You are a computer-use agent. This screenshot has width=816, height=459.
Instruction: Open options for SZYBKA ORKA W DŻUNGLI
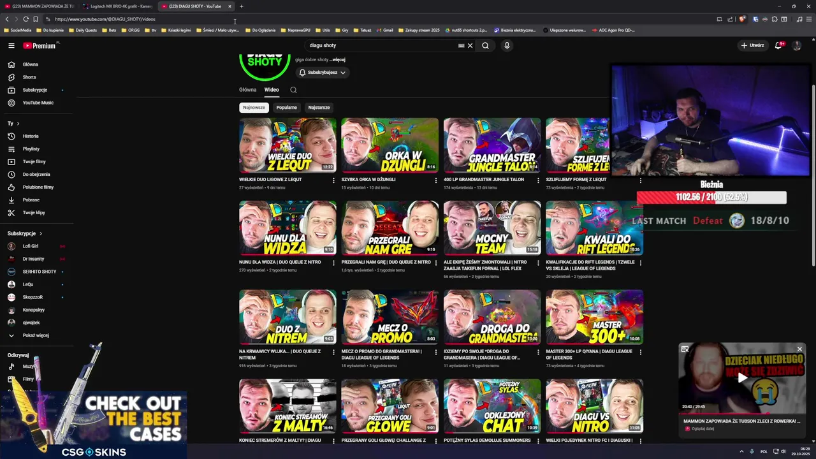[435, 180]
